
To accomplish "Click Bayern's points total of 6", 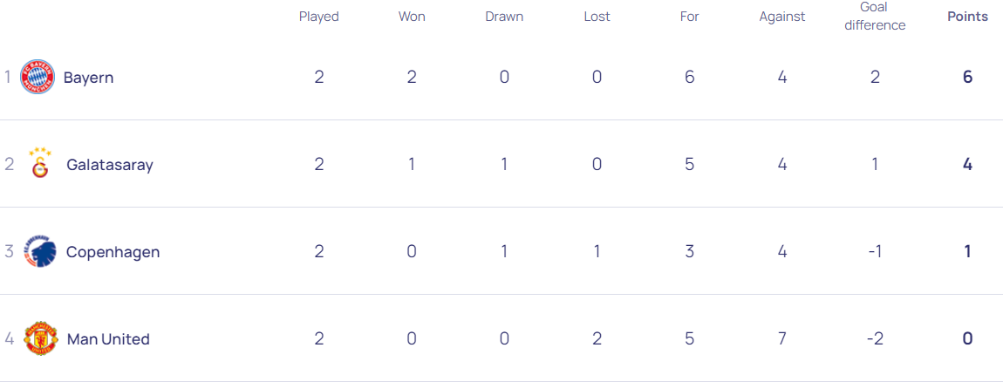I will click(x=967, y=77).
